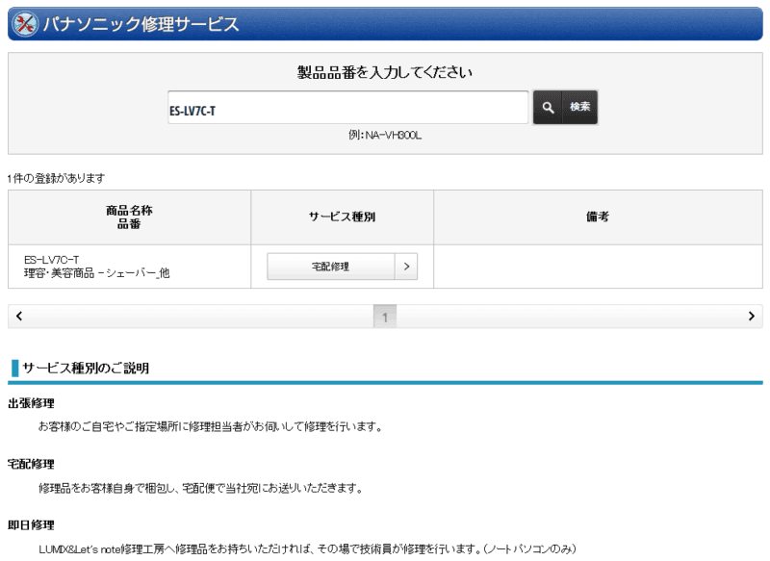This screenshot has height=561, width=770.
Task: Click the wrench logo icon in header
Action: (x=26, y=25)
